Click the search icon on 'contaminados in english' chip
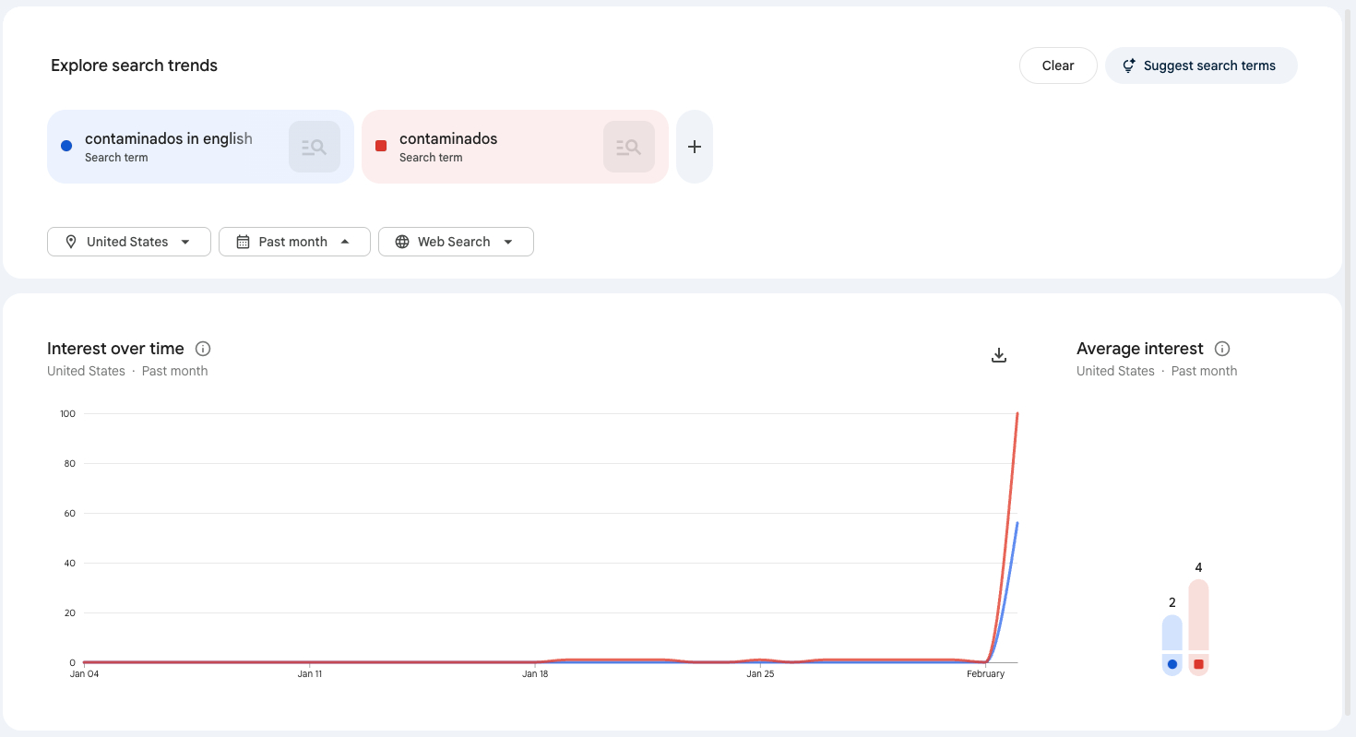1356x737 pixels. (x=315, y=147)
